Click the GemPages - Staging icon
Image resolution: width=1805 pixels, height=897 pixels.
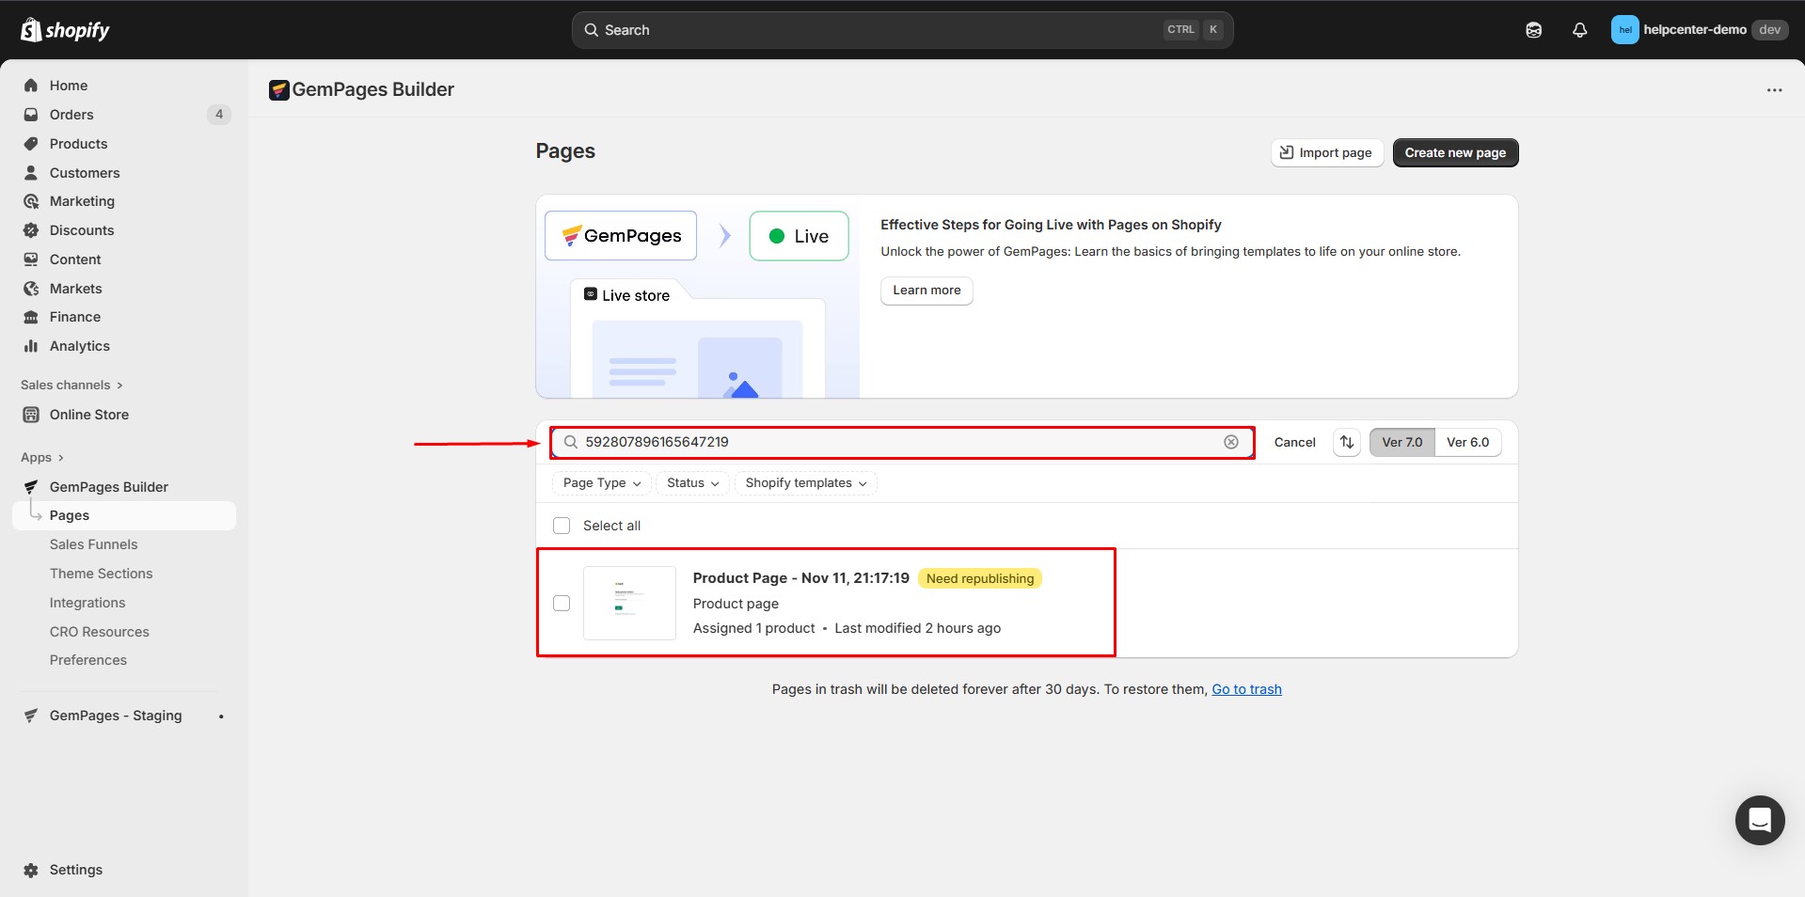click(x=31, y=715)
